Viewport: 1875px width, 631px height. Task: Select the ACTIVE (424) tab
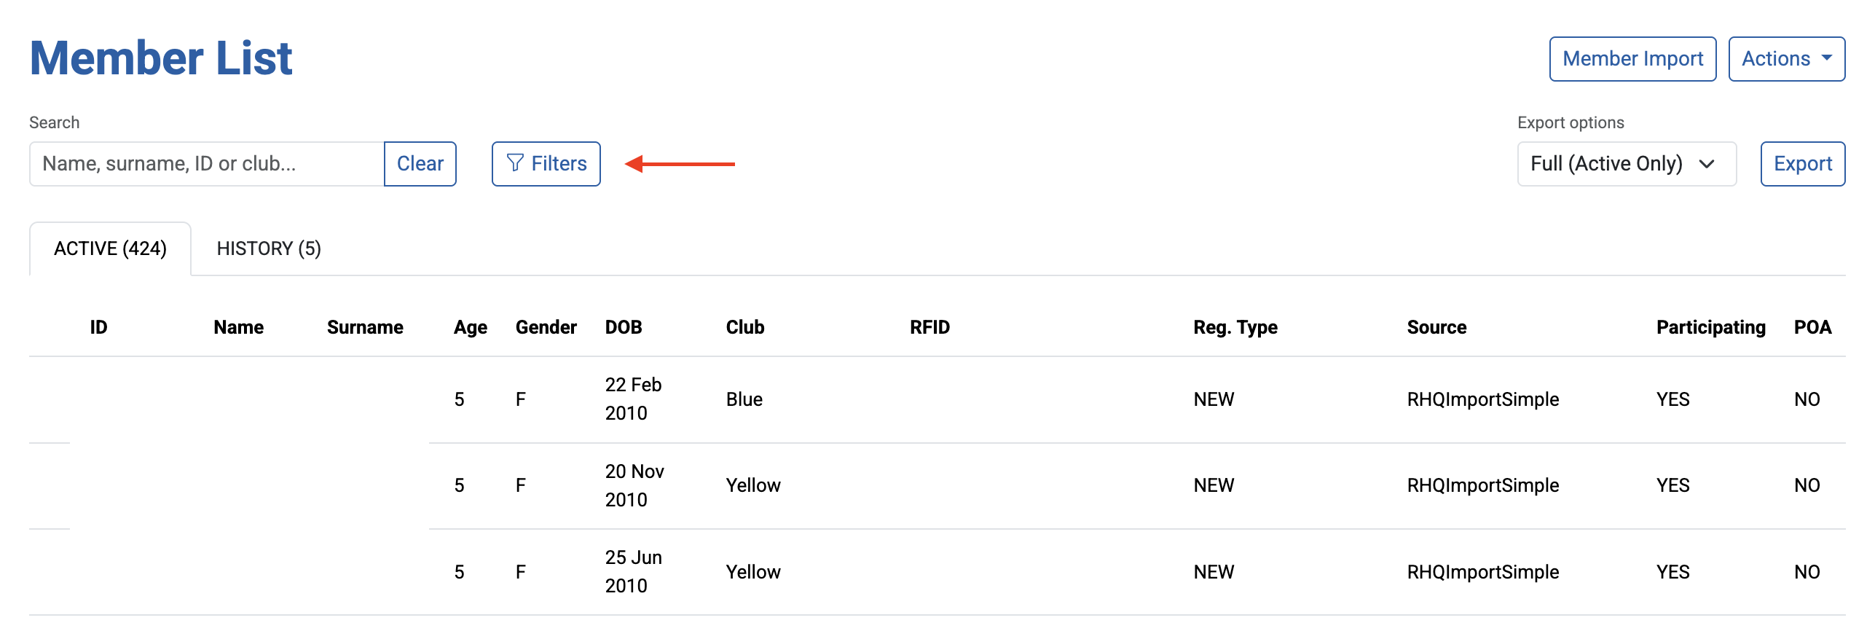coord(111,248)
